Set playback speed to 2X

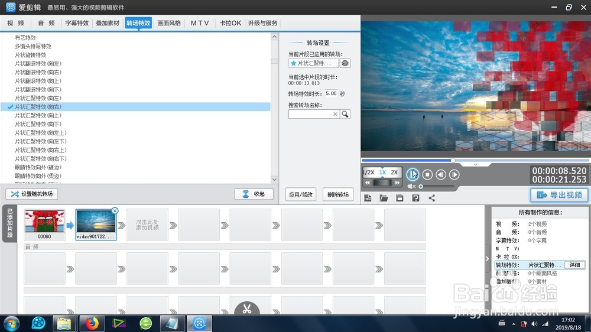pyautogui.click(x=394, y=172)
